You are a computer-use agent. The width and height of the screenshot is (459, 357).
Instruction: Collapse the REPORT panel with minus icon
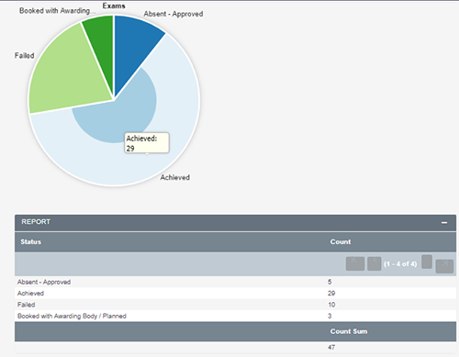point(444,223)
